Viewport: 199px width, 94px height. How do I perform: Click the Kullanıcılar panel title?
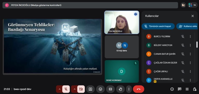(x=152, y=16)
